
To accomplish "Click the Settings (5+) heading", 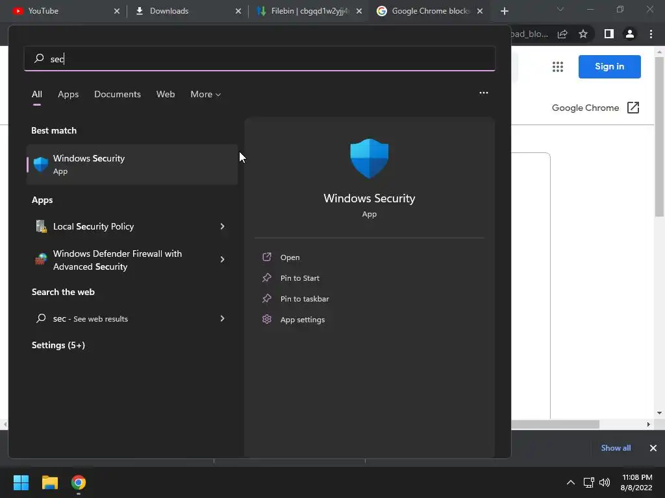I will coord(58,345).
